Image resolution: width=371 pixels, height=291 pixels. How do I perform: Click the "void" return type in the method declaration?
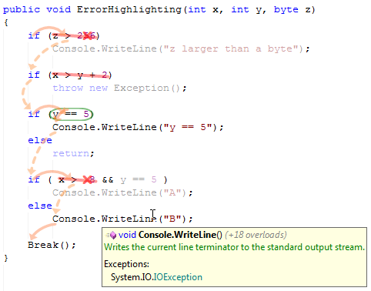pos(58,10)
